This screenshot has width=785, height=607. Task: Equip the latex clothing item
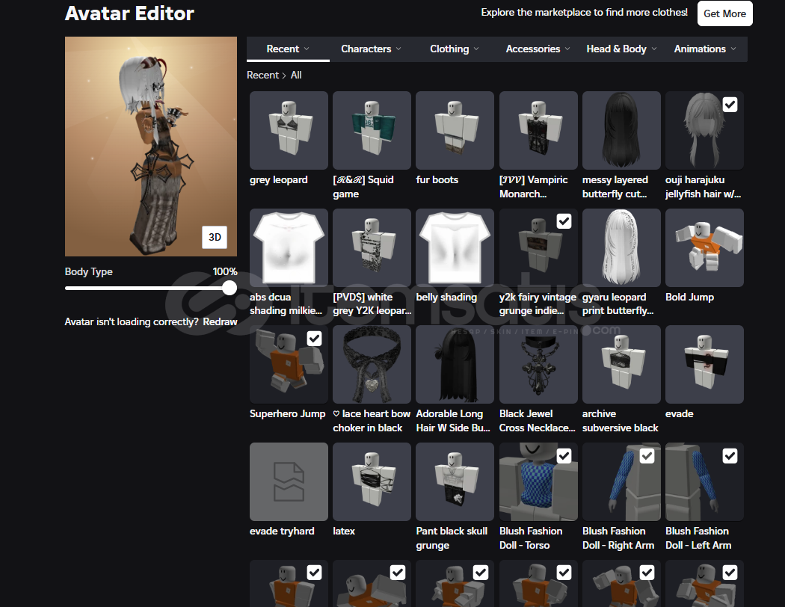coord(372,481)
